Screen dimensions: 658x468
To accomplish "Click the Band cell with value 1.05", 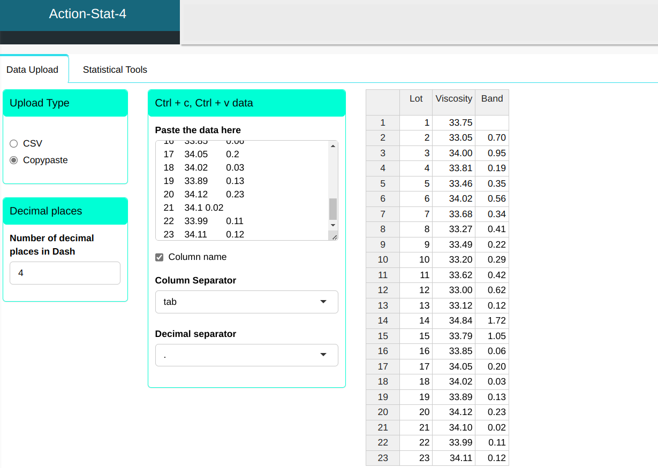I will pos(491,336).
